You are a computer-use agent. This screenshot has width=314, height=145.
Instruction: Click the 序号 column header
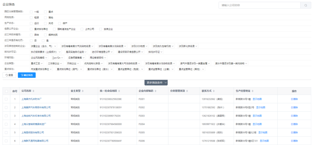pyautogui.click(x=15, y=91)
